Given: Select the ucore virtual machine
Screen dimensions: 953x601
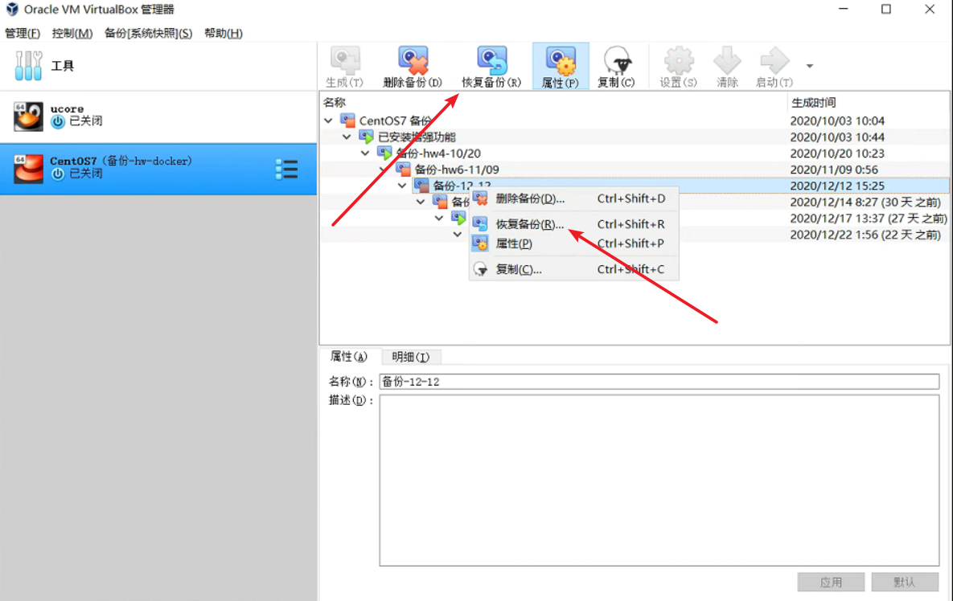Looking at the screenshot, I should point(158,116).
